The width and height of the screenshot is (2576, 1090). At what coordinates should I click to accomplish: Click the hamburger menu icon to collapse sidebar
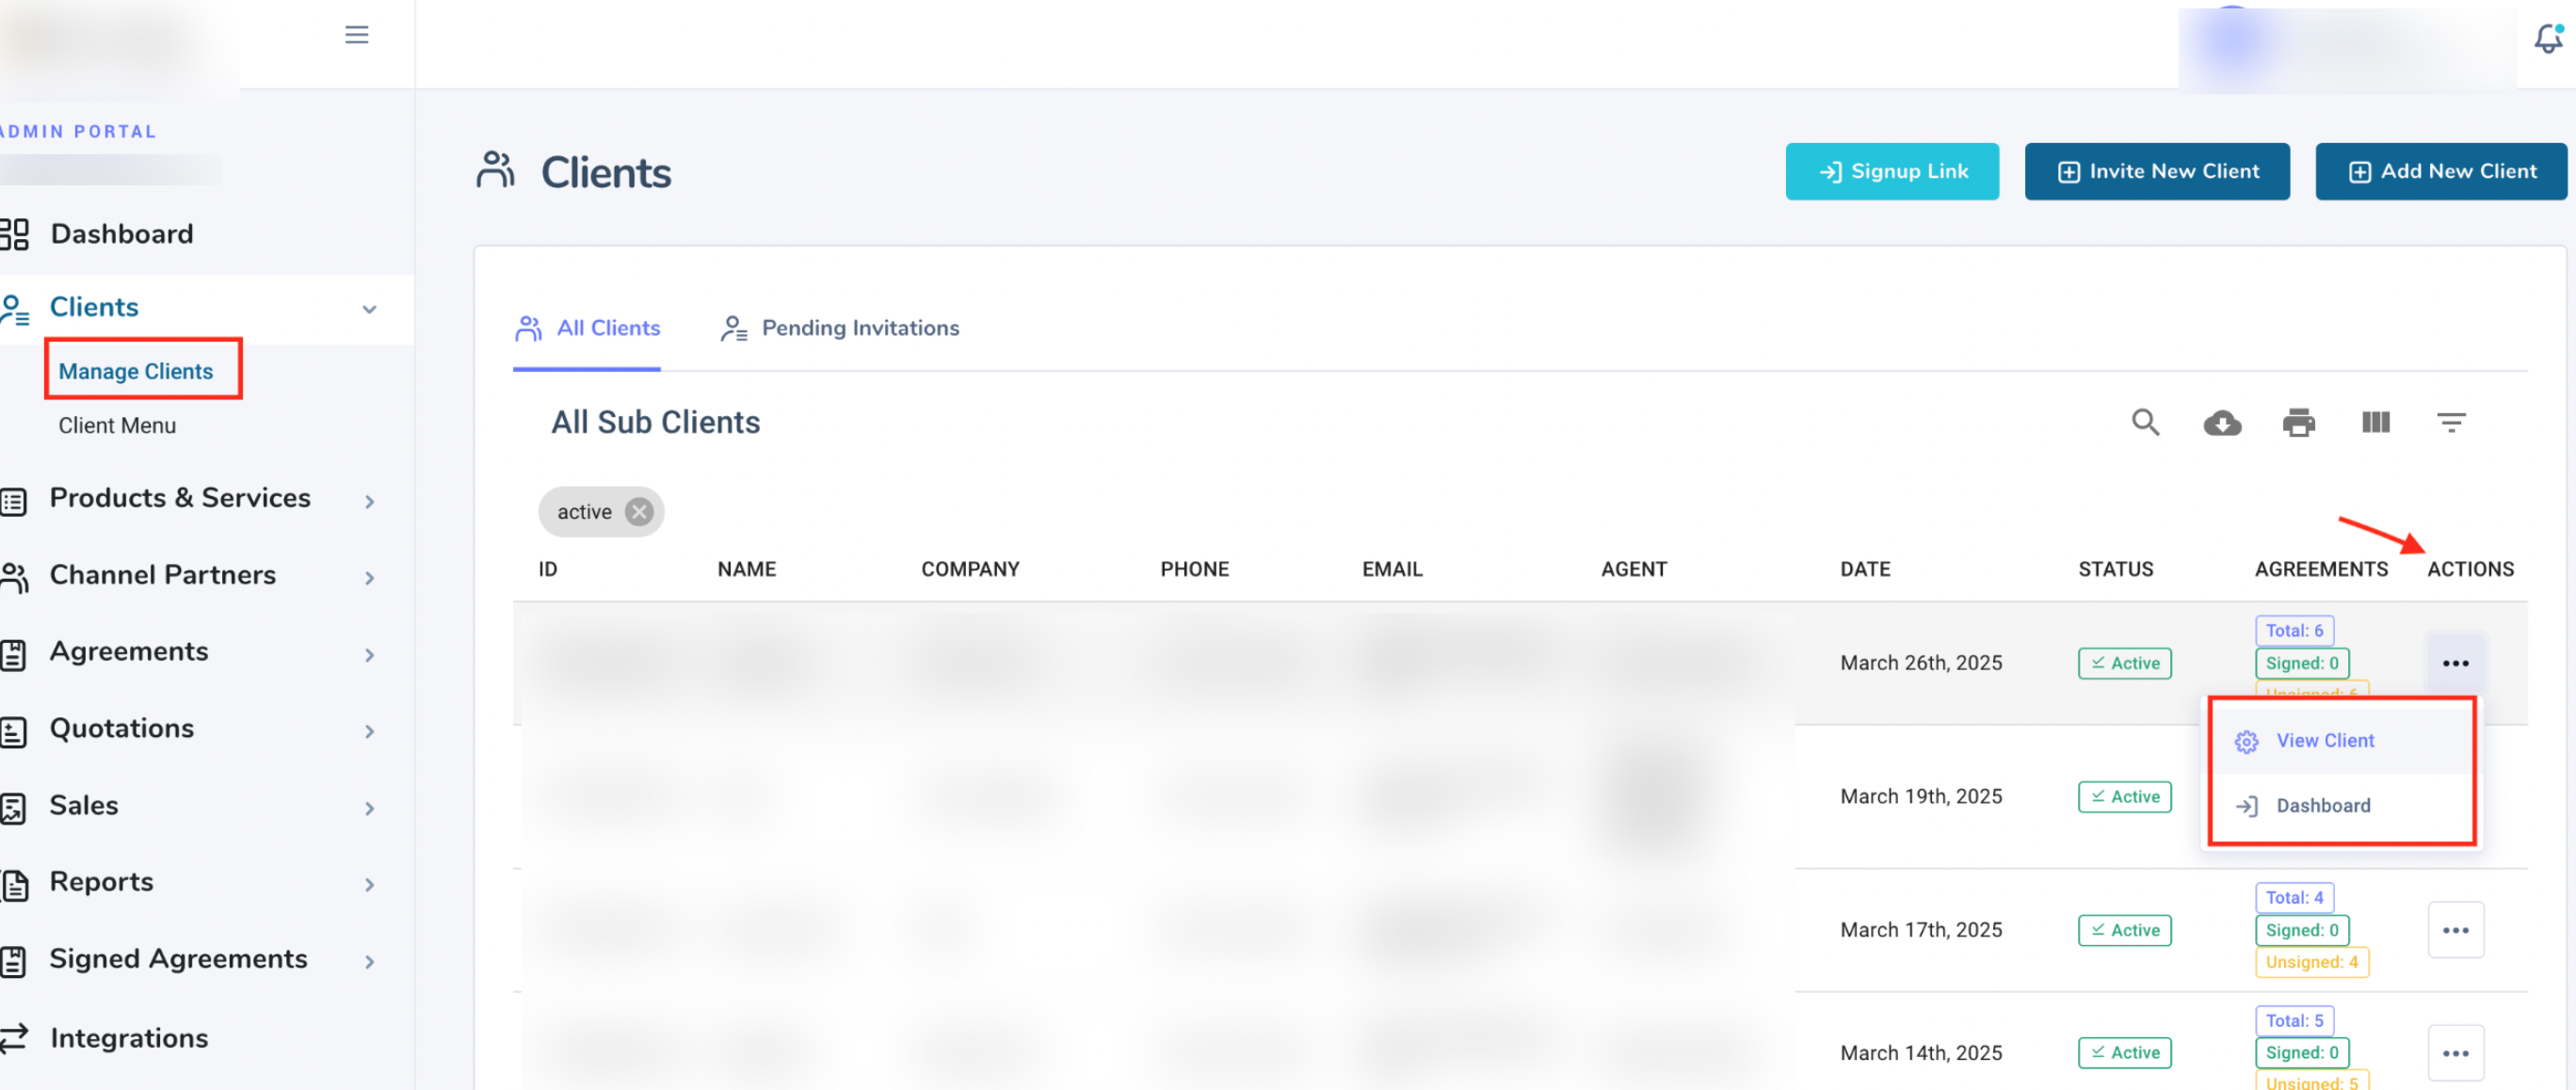356,34
